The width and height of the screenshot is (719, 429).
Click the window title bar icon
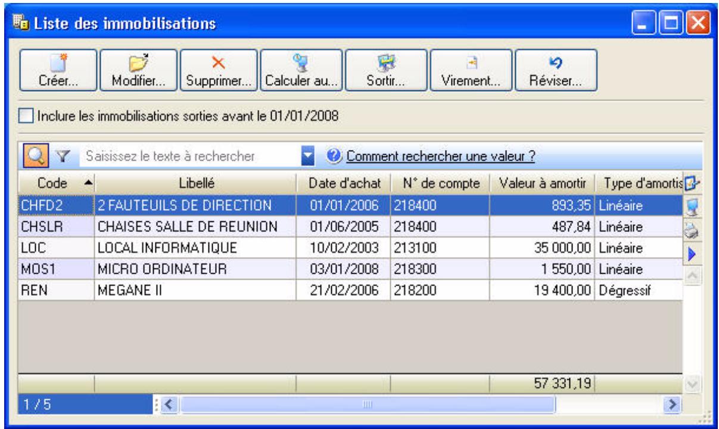(21, 24)
